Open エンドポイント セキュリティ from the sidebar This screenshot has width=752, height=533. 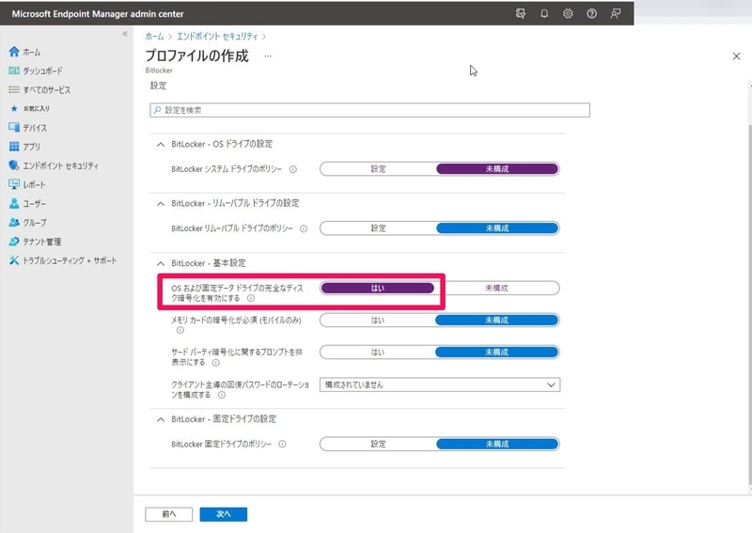[x=60, y=165]
